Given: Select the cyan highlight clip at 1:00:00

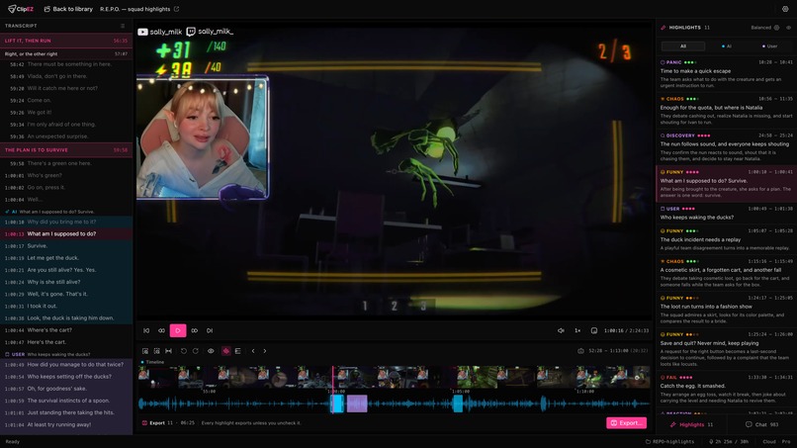Looking at the screenshot, I should click(337, 403).
